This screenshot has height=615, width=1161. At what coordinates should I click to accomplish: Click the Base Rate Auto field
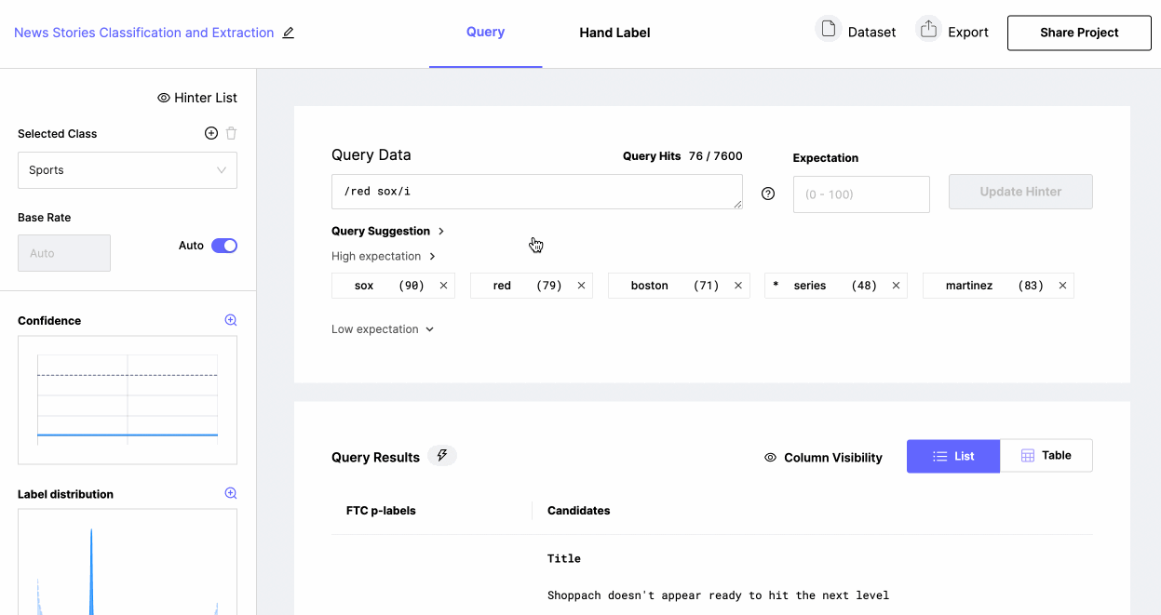click(x=64, y=253)
